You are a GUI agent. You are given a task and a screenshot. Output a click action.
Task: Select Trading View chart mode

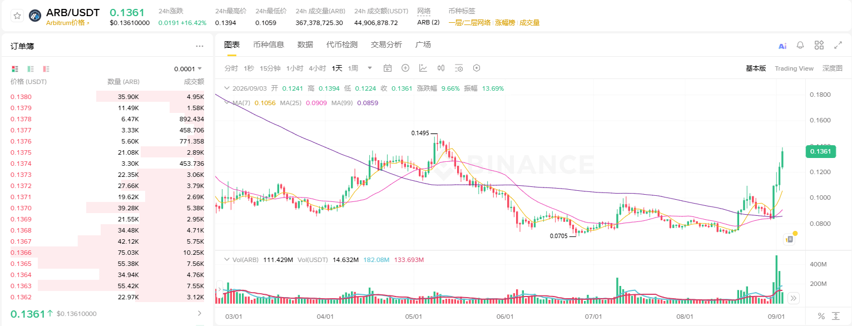[x=794, y=68]
